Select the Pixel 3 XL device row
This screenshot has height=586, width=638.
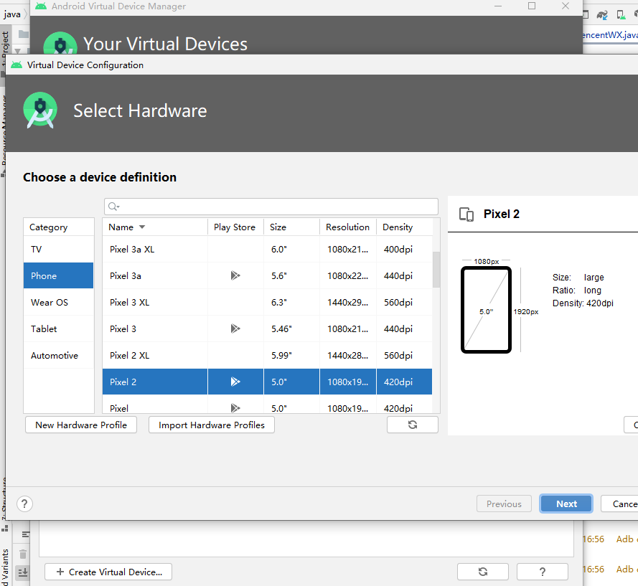coord(267,302)
